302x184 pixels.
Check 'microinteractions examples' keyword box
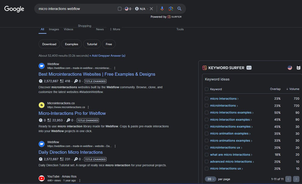tap(207, 127)
